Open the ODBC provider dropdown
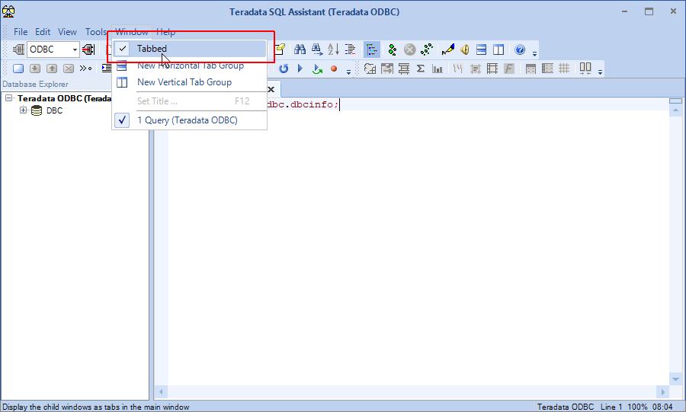This screenshot has width=686, height=412. [x=75, y=50]
